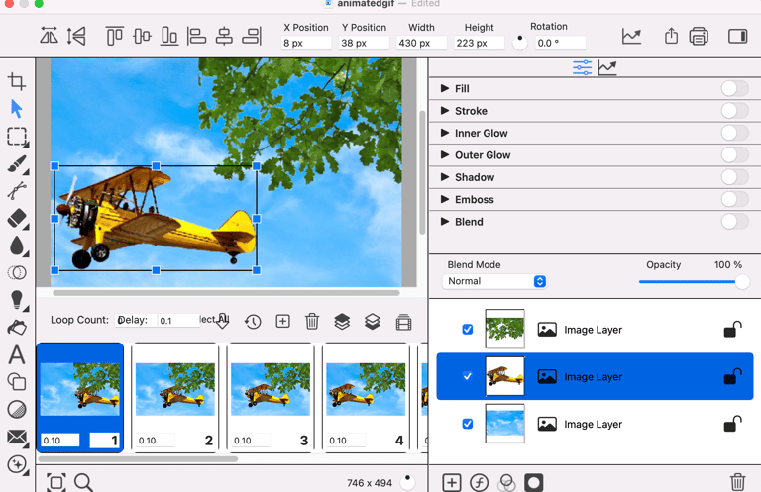This screenshot has width=761, height=492.
Task: Select the Gradient circle tool
Action: (17, 410)
